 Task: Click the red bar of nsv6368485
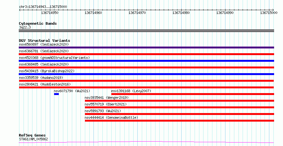(x=146, y=67)
